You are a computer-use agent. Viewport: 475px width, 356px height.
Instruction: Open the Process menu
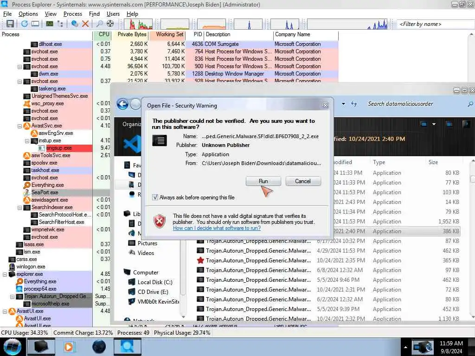pyautogui.click(x=73, y=14)
